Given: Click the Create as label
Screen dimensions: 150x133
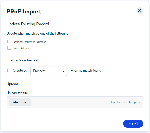Looking at the screenshot, I should (x=20, y=70).
